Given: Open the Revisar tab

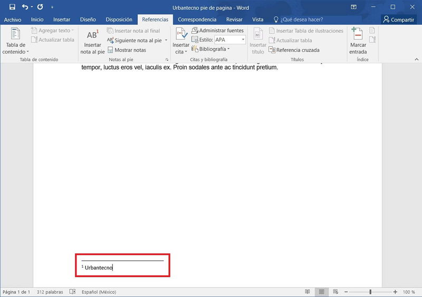Looking at the screenshot, I should (x=234, y=20).
